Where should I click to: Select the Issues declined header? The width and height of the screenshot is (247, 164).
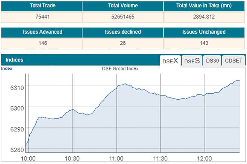123,32
